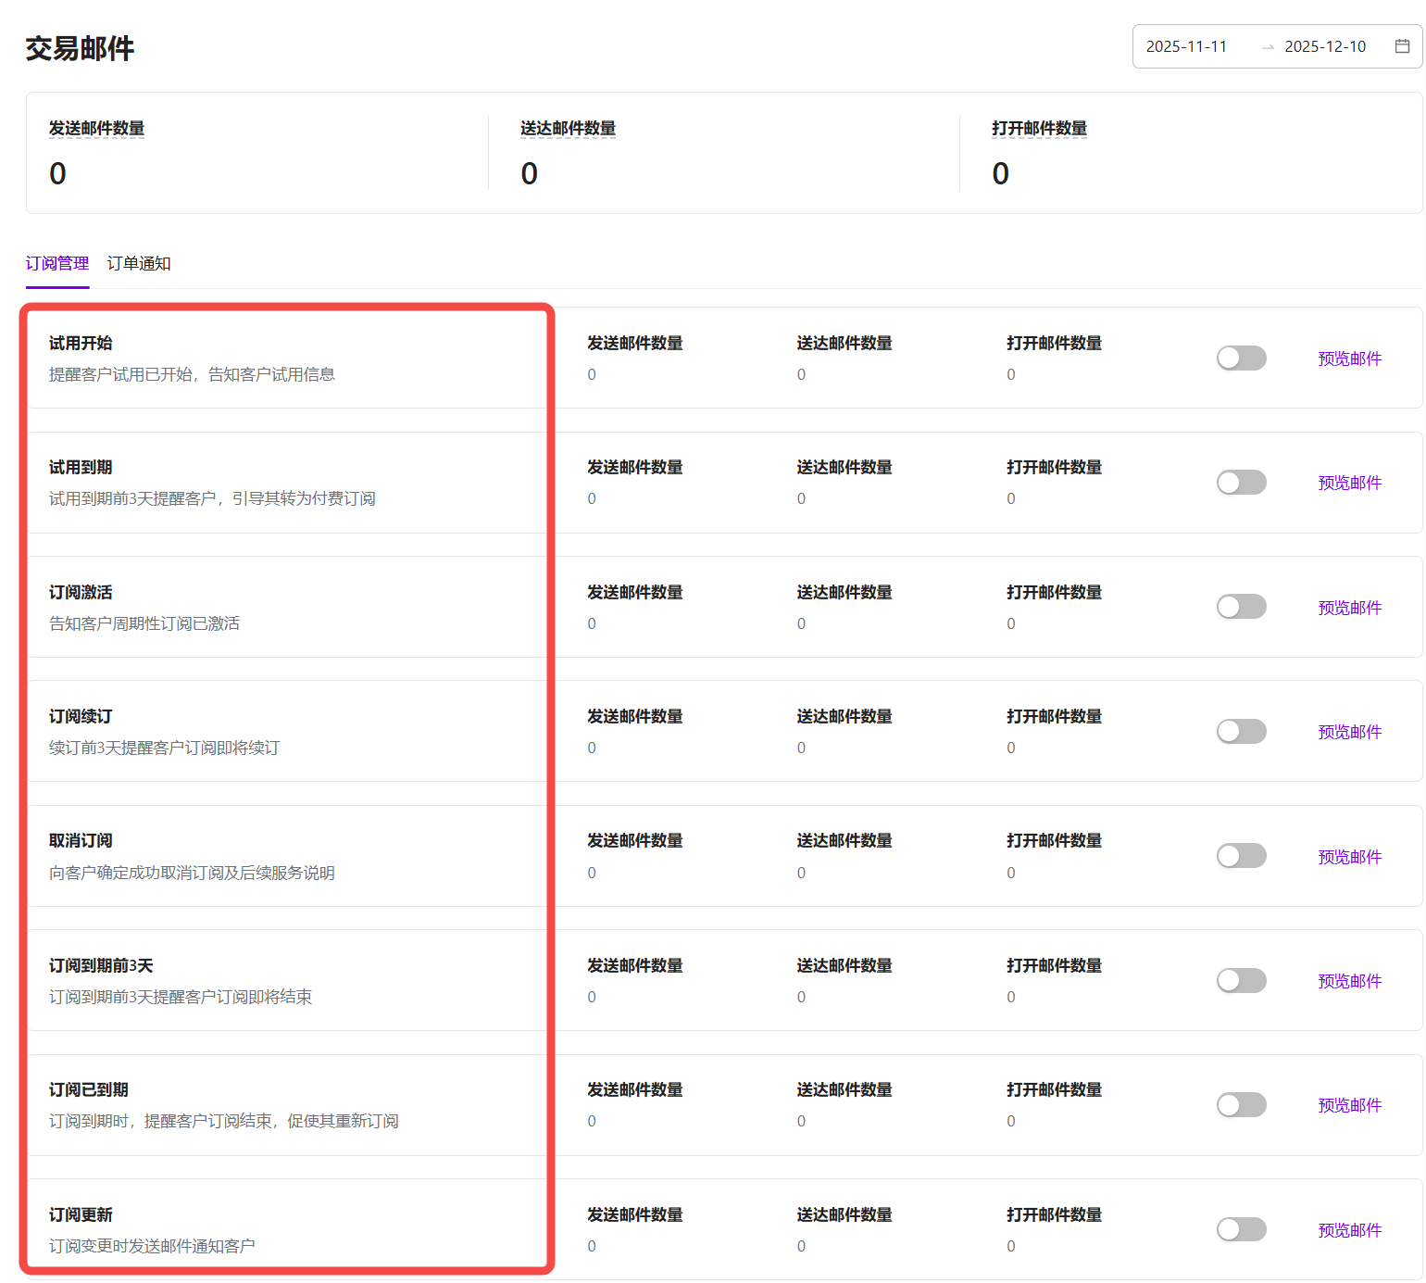This screenshot has height=1283, width=1426.
Task: Switch to the 订单通知 tab
Action: pos(139,264)
